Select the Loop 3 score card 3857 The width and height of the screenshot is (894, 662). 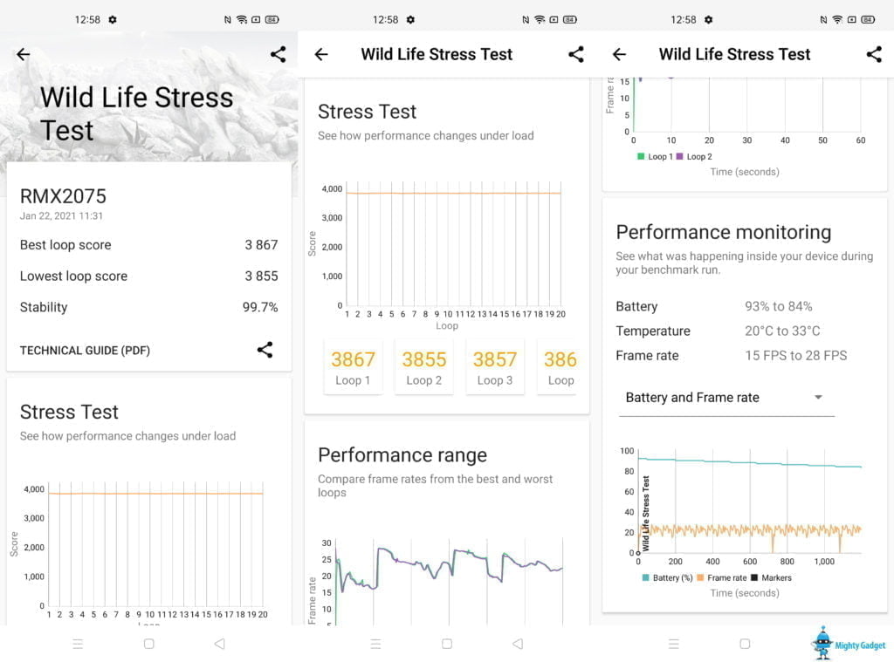[x=493, y=367]
